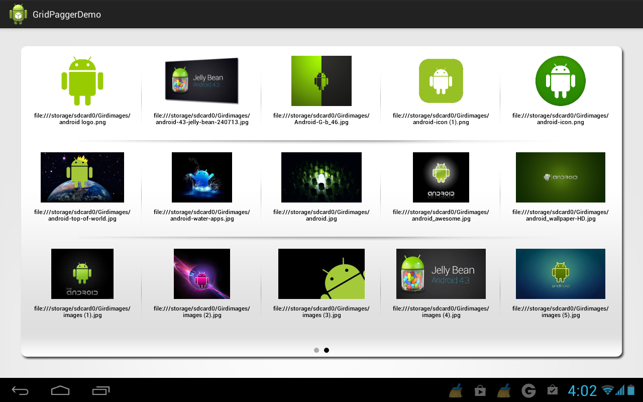Tap the android_awesome.jpg file path caption
The width and height of the screenshot is (643, 402).
[441, 216]
